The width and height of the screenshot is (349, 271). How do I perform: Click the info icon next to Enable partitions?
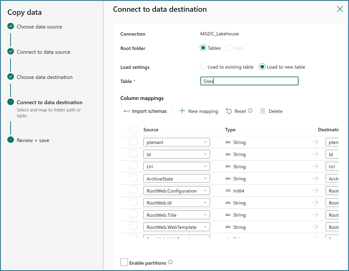point(170,262)
